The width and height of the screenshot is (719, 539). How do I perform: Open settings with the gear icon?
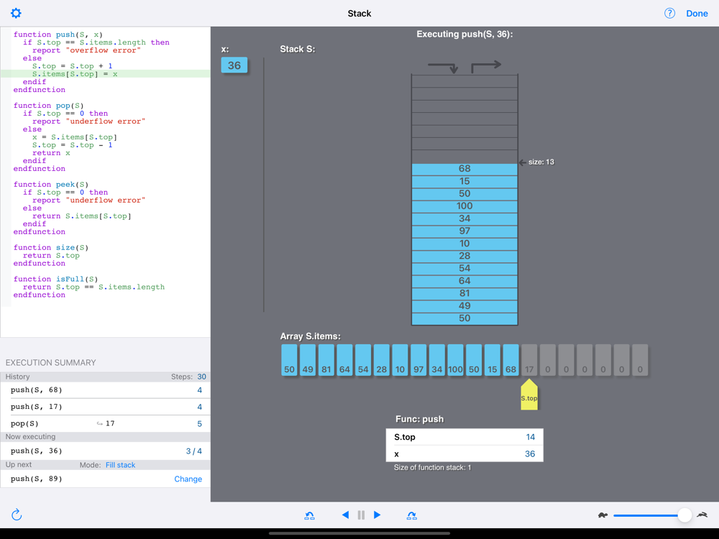(x=16, y=13)
